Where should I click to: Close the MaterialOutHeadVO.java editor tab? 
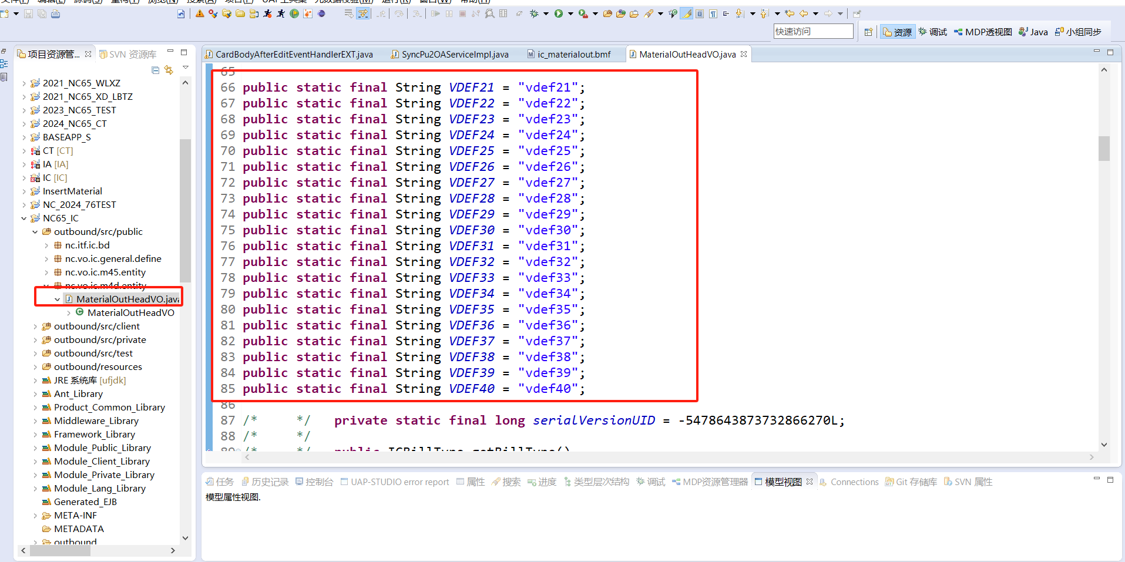tap(744, 54)
